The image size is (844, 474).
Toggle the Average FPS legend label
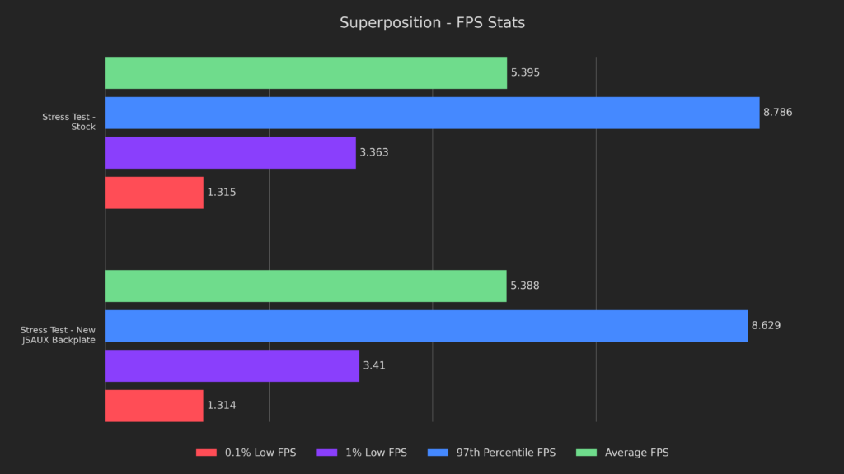click(636, 453)
